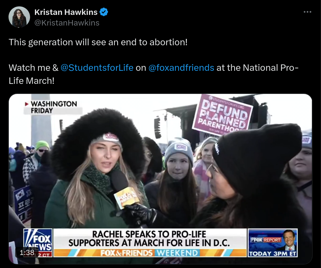321x268 pixels.
Task: Open the @foxandfriends mention link
Action: [181, 68]
